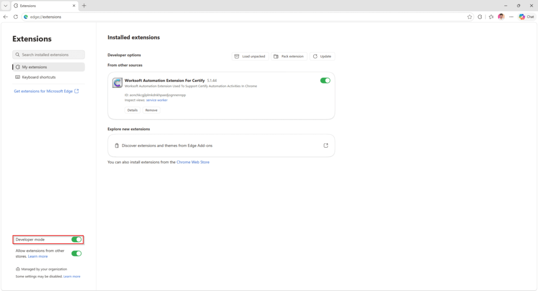Go back using the browser back arrow
Image resolution: width=538 pixels, height=291 pixels.
pos(5,17)
